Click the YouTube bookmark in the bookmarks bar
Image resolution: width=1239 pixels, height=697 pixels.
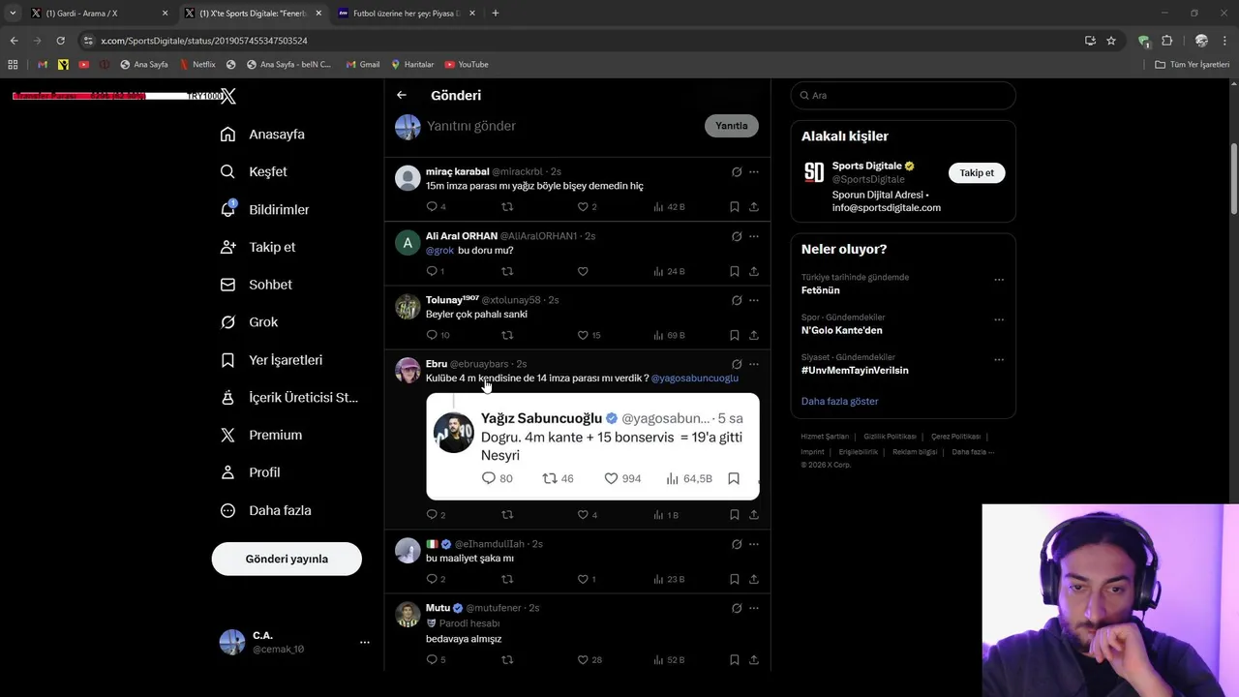pos(467,65)
